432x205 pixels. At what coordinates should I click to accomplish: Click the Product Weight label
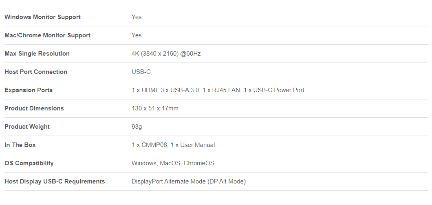coord(27,127)
